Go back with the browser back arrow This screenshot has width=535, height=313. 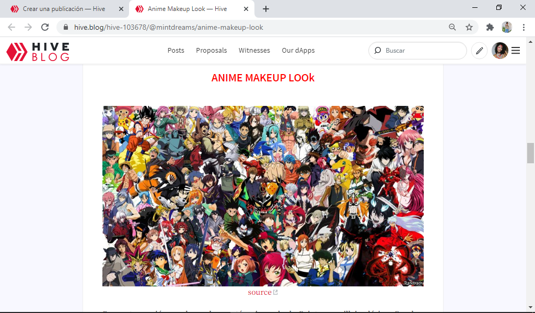[x=11, y=27]
